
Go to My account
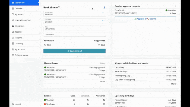click(24, 49)
